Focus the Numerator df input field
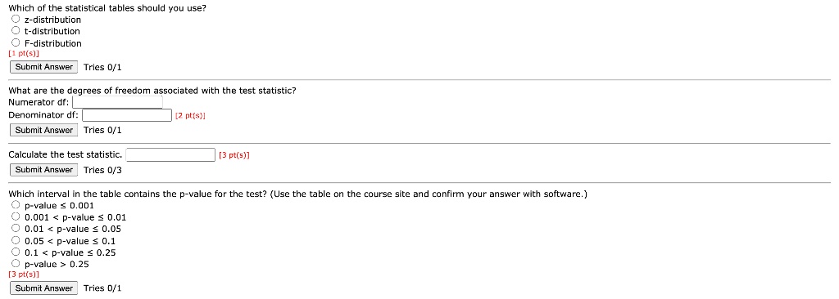Screen dimensions: 839x299 (x=117, y=102)
